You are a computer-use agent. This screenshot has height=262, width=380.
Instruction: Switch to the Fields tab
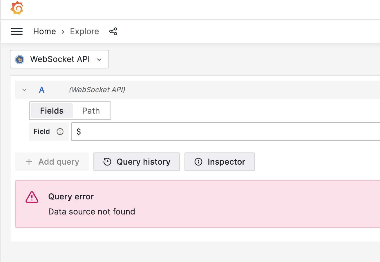point(52,111)
